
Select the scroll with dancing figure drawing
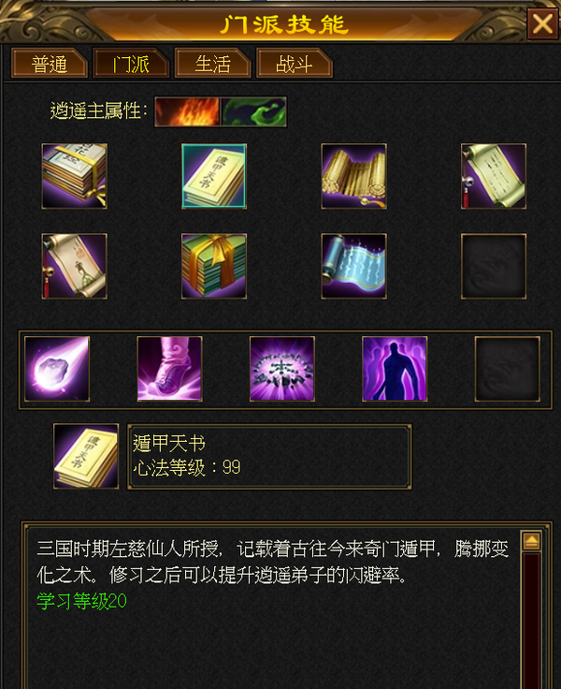pyautogui.click(x=74, y=266)
